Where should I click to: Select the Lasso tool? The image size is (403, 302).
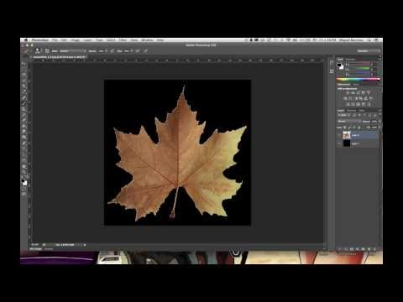point(24,75)
